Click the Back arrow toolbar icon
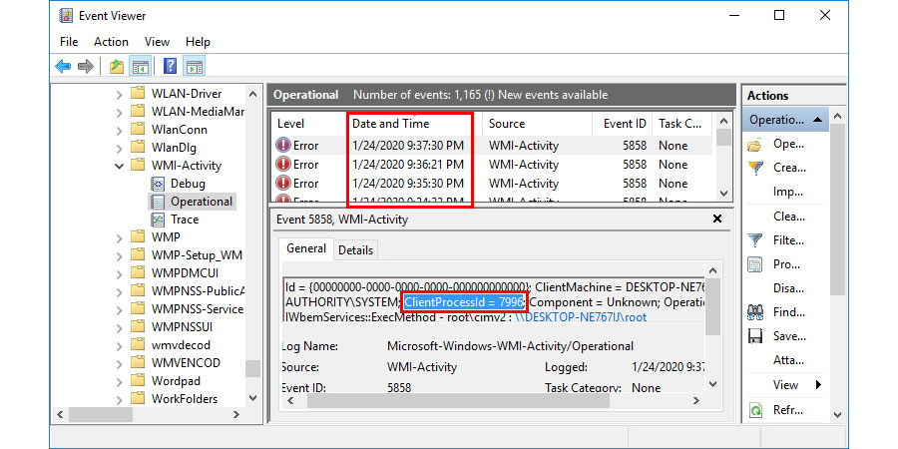 point(63,67)
